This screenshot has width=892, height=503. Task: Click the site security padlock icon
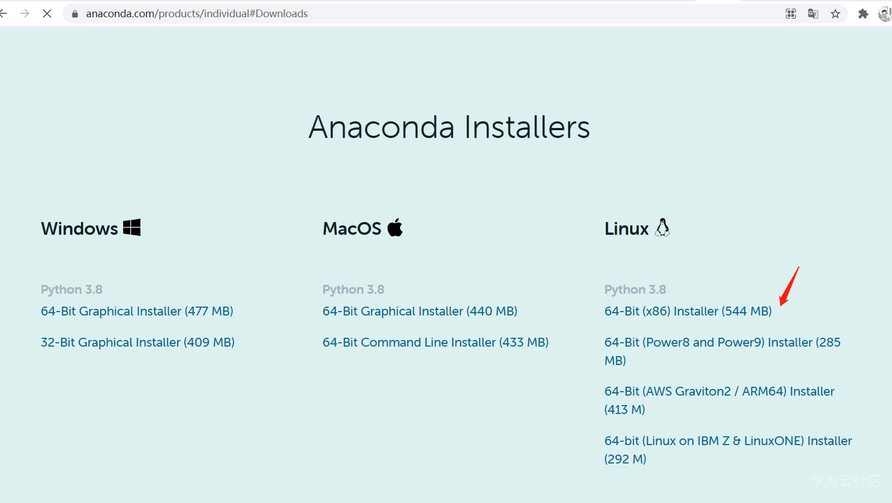tap(75, 14)
